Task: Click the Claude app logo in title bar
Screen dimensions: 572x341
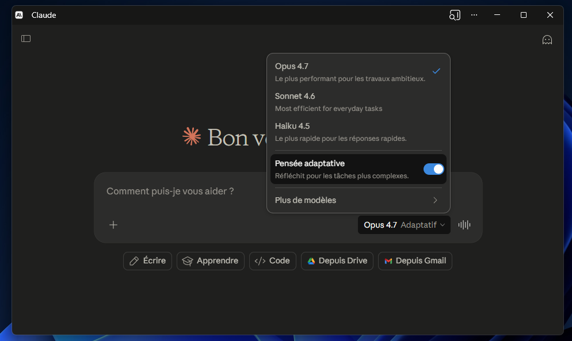Action: click(x=19, y=15)
